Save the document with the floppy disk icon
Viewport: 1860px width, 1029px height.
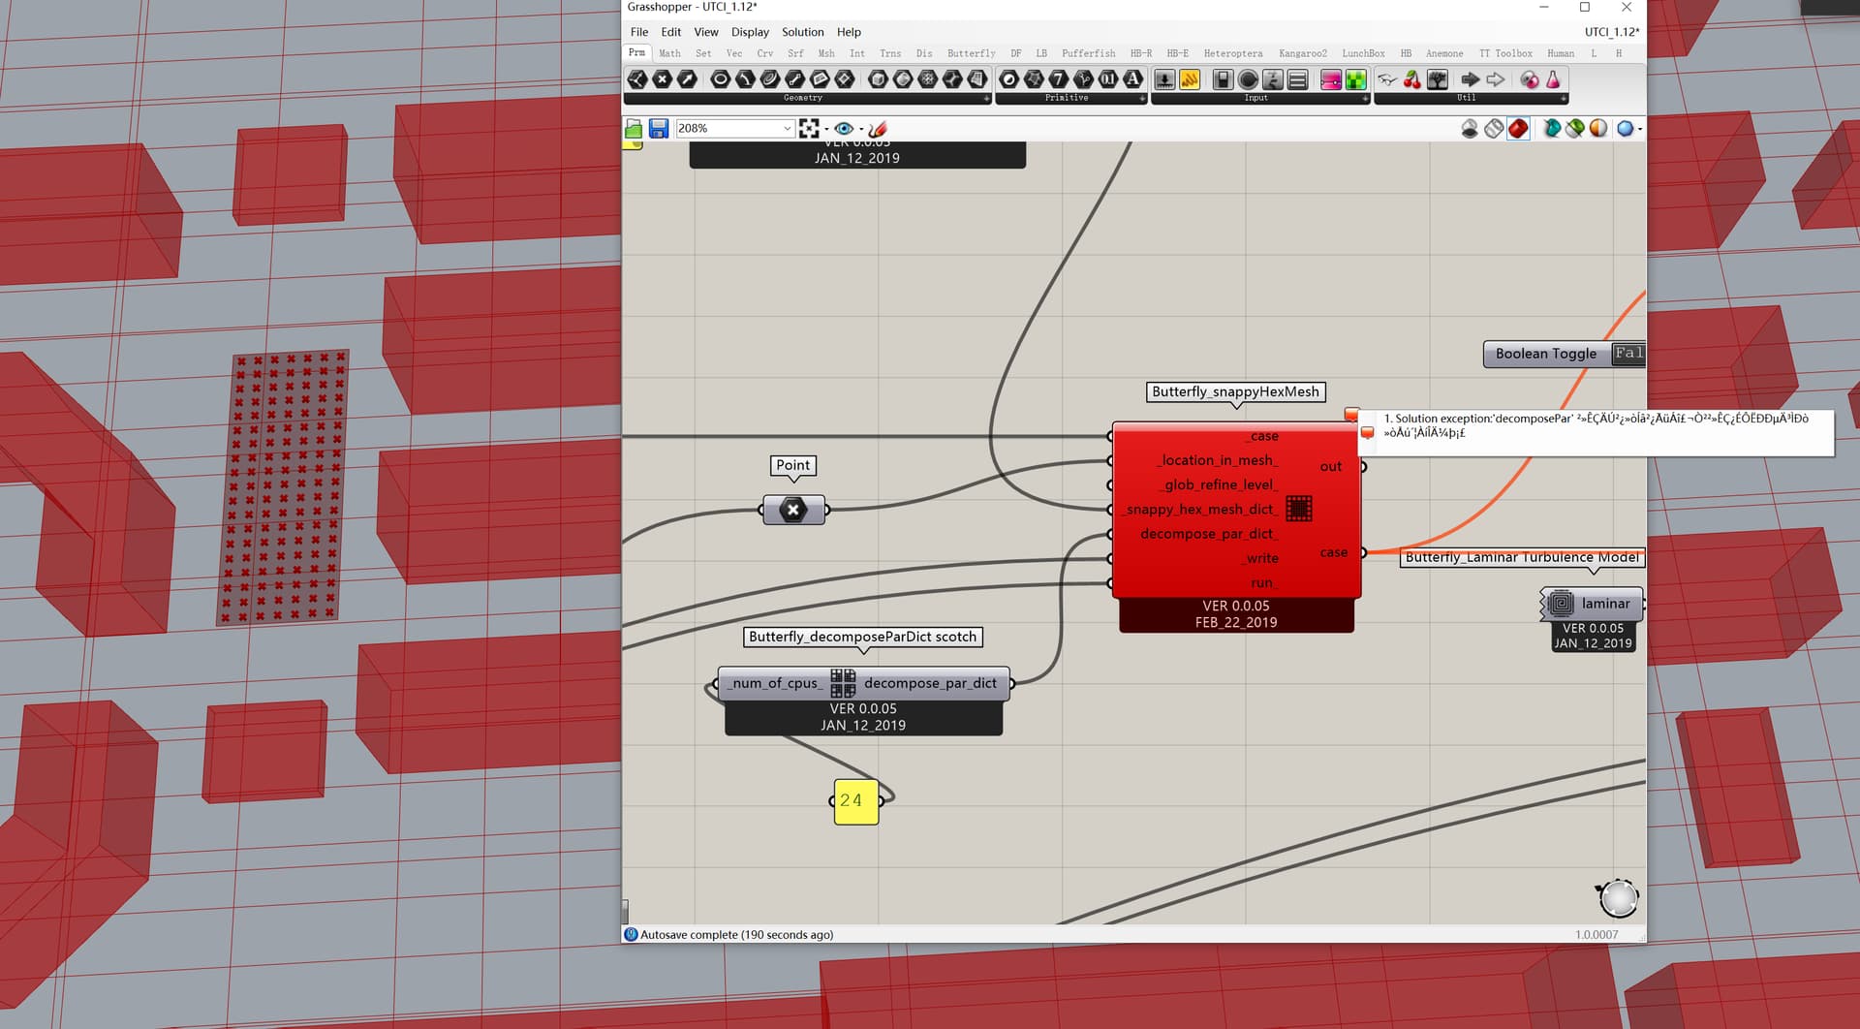tap(659, 129)
